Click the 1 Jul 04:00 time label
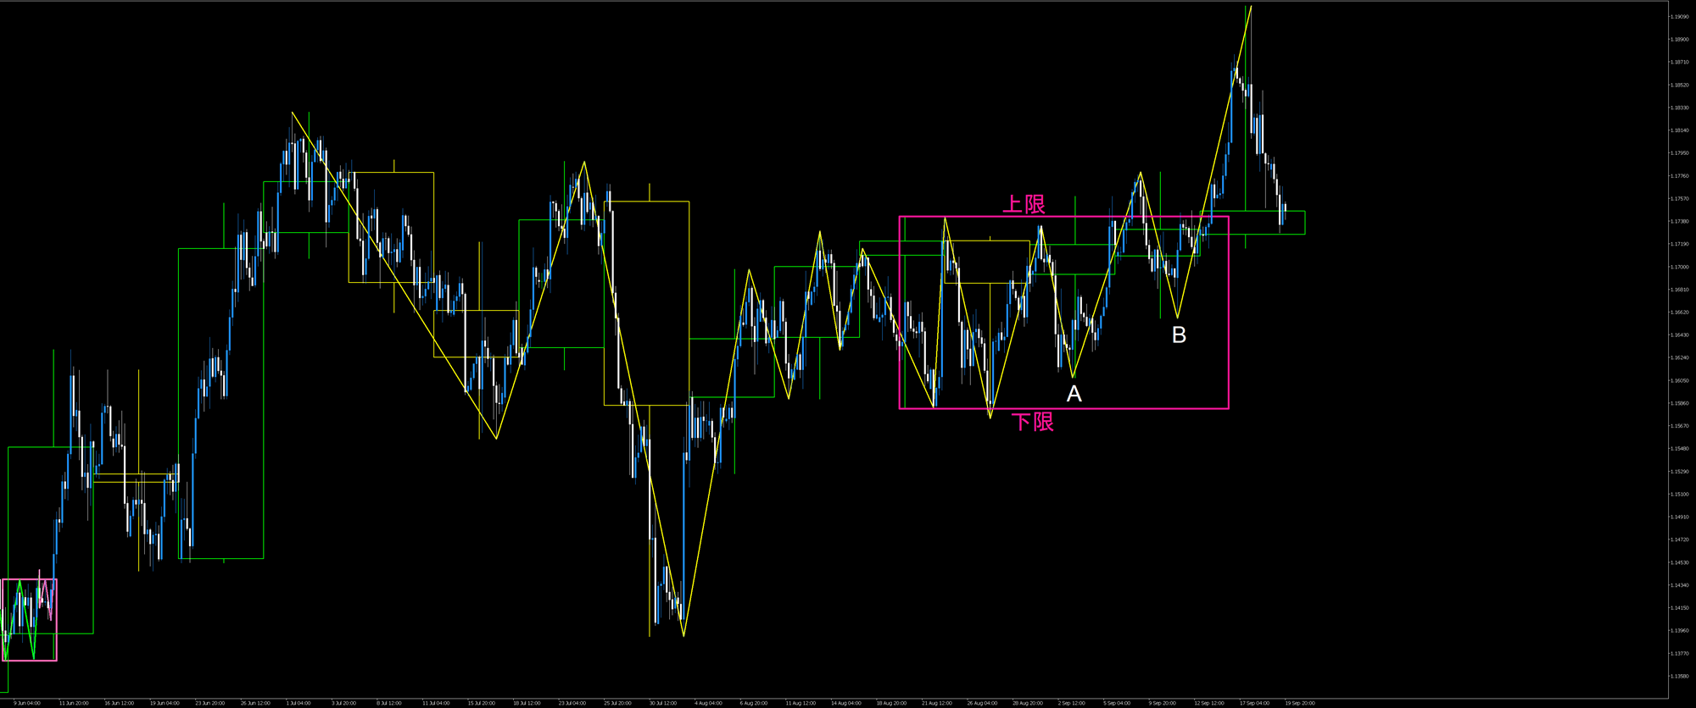 (298, 703)
